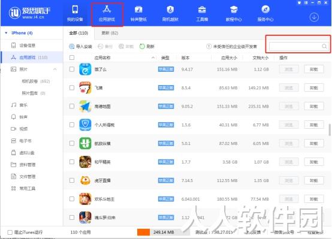The height and width of the screenshot is (239, 332).
Task: Open the 教程中心 tutorial center
Action: 234,14
